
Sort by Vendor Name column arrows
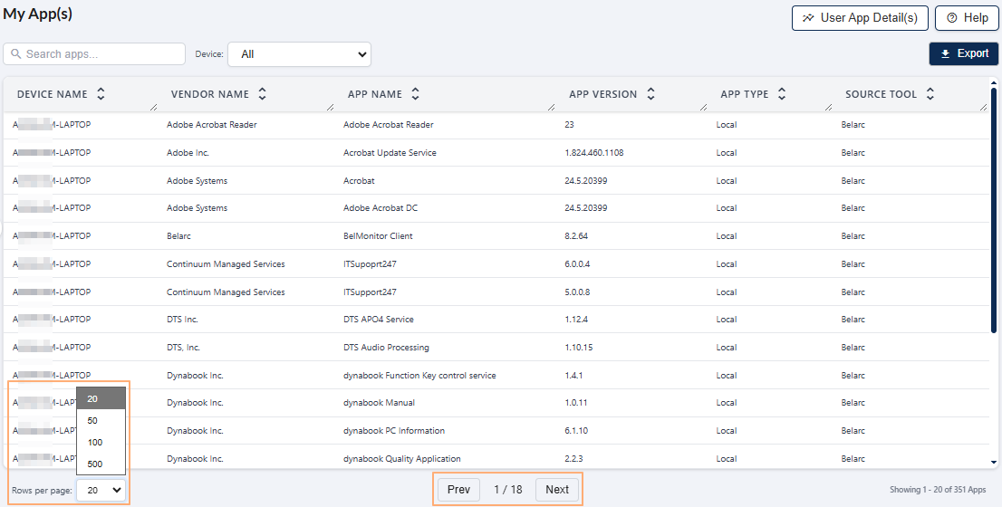[262, 94]
